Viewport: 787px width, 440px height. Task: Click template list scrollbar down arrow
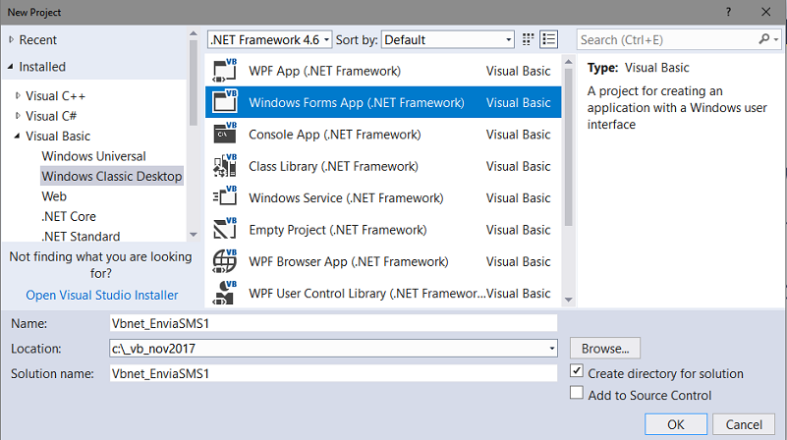(x=569, y=300)
